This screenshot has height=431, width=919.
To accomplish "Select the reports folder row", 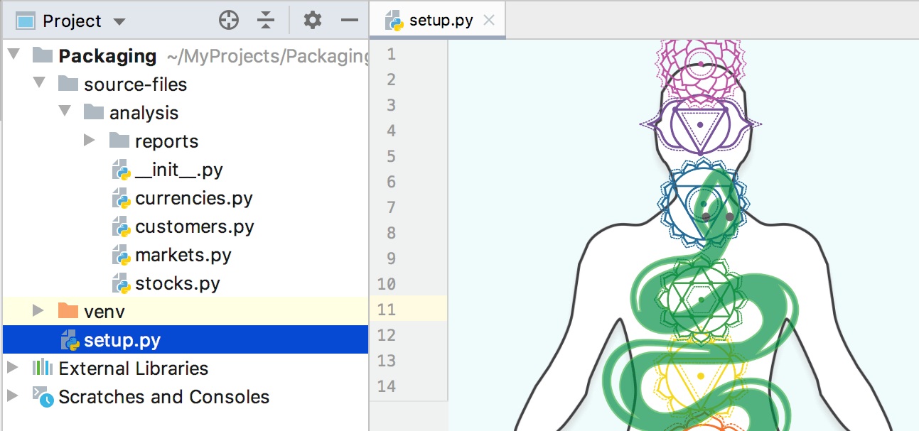I will [186, 141].
